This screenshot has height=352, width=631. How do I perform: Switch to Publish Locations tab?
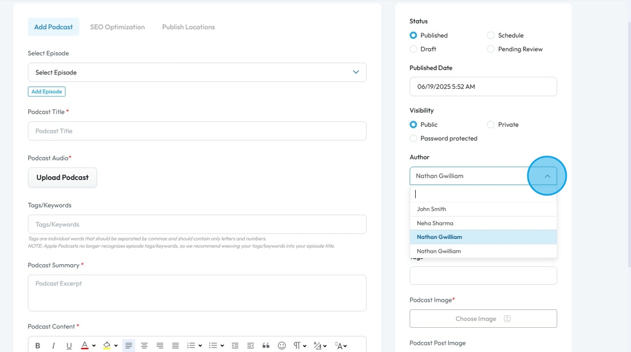188,27
